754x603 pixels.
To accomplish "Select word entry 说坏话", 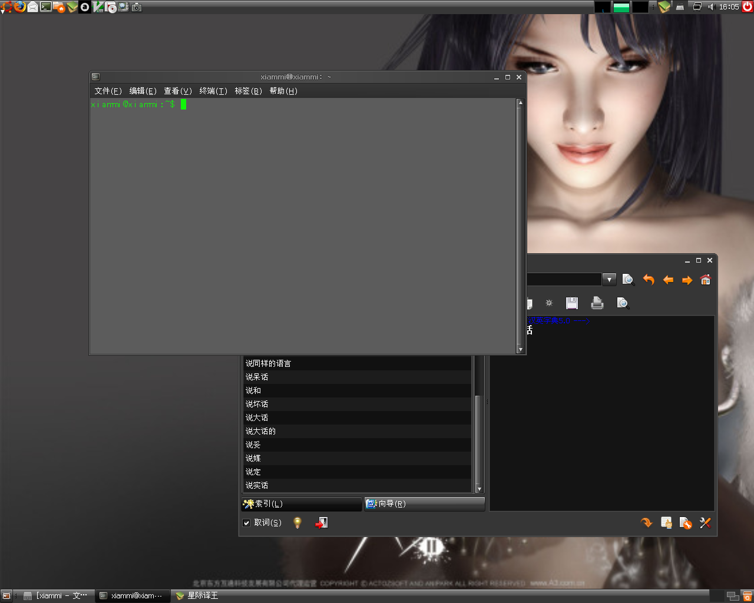I will pyautogui.click(x=357, y=404).
